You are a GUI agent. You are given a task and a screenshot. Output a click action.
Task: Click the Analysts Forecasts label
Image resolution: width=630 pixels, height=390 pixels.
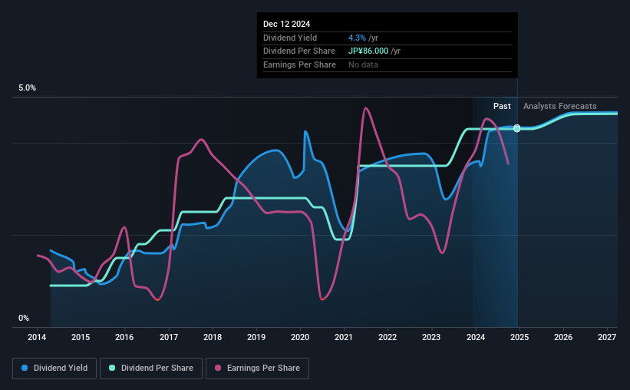tap(559, 106)
